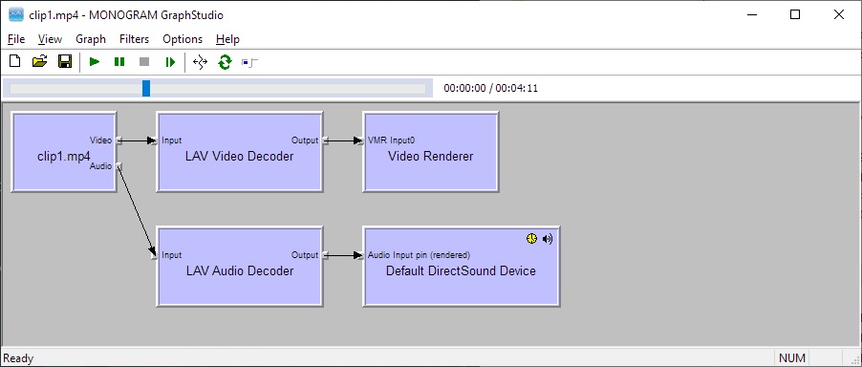862x367 pixels.
Task: Pause the graph with the Pause button
Action: click(x=119, y=62)
